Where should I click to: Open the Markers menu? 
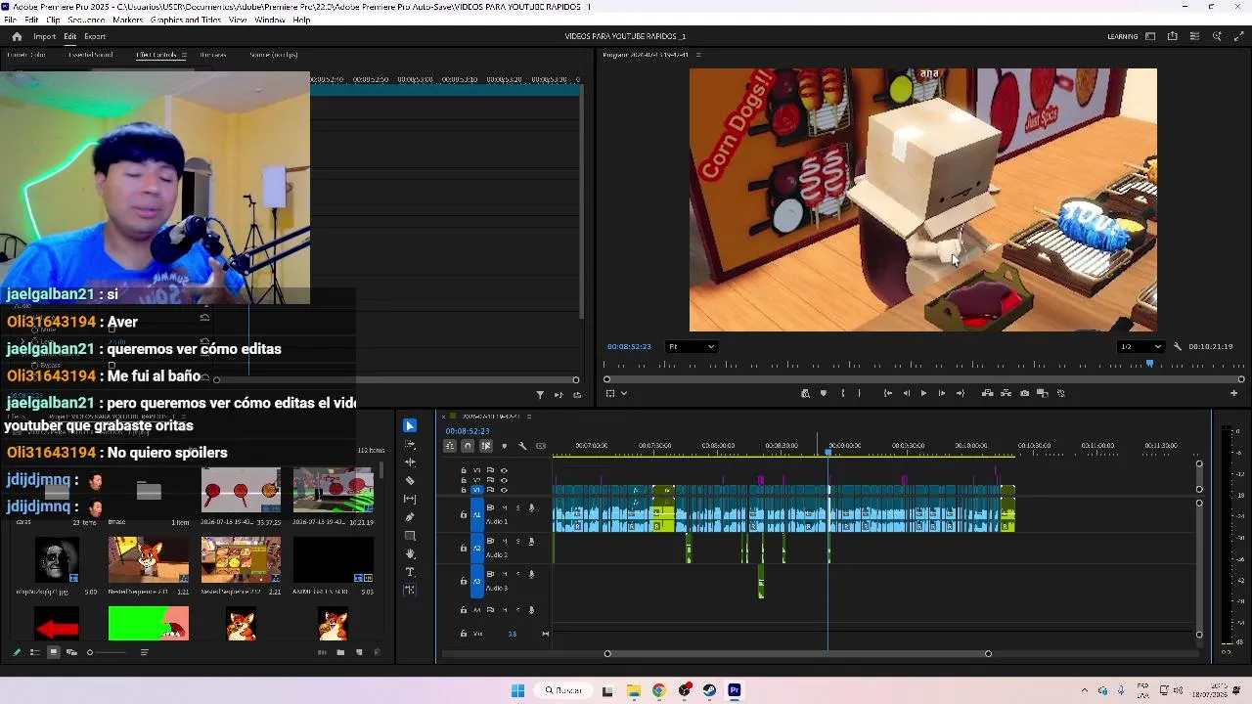(x=127, y=20)
